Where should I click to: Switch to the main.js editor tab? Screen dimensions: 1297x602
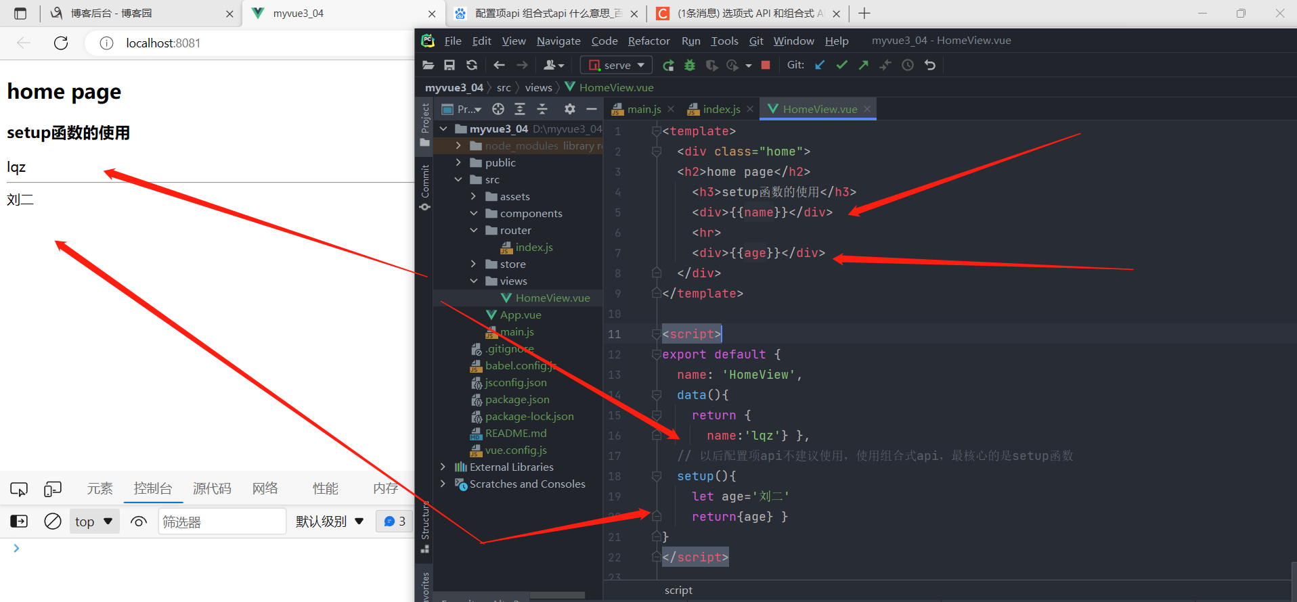pyautogui.click(x=643, y=109)
